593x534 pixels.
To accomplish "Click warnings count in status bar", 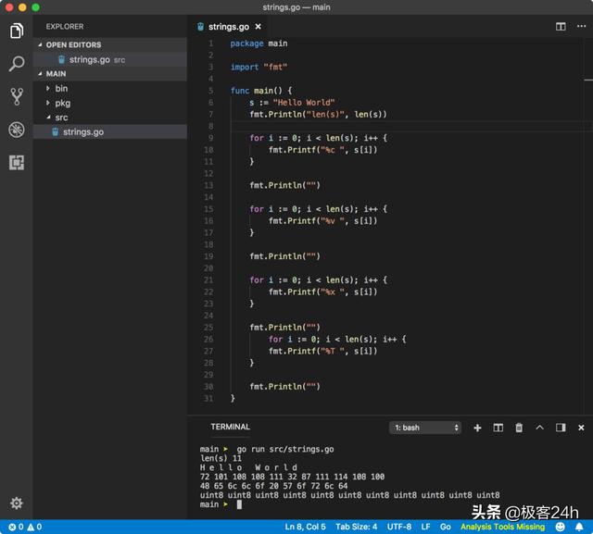I will pos(34,527).
